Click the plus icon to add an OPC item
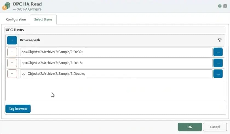This screenshot has height=134, width=230. [12, 40]
